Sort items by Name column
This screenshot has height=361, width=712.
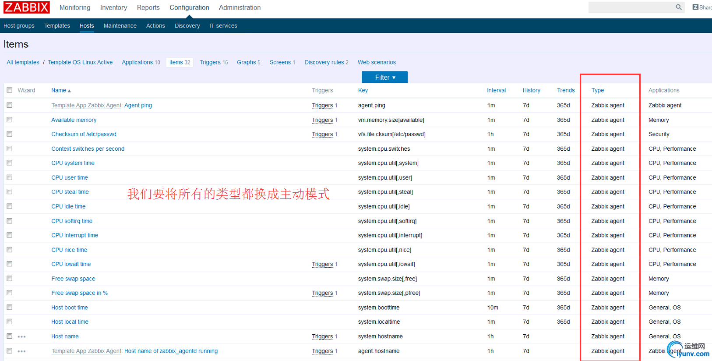click(x=59, y=90)
